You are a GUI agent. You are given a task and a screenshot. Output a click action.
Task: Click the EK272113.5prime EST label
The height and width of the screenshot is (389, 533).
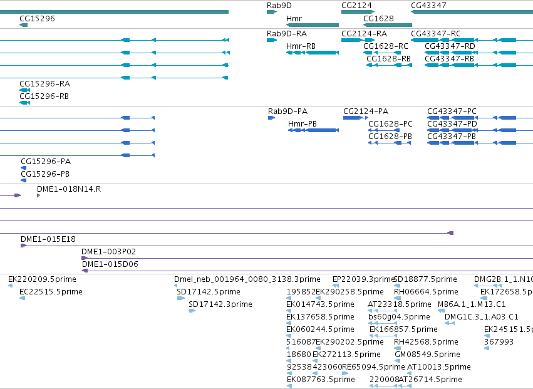click(x=346, y=355)
